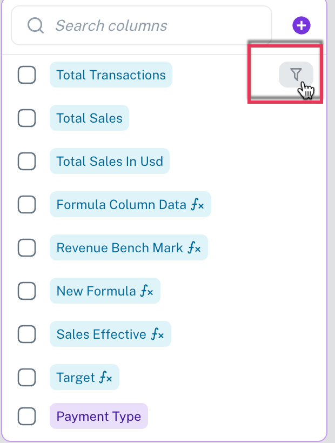
Task: Enable the Total Sales In Usd checkbox
Action: tap(27, 162)
